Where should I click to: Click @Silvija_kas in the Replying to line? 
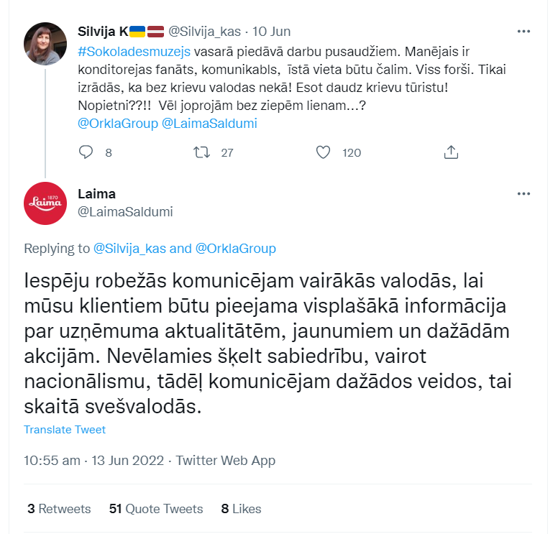[129, 249]
